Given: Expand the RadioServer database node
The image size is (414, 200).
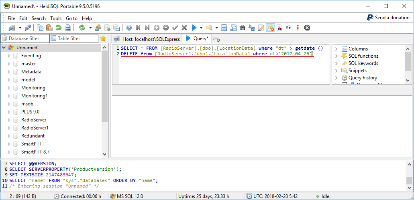Looking at the screenshot, I should click(x=8, y=120).
